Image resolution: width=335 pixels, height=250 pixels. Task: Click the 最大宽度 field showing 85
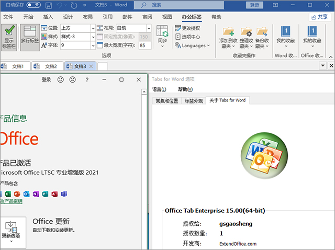pyautogui.click(x=145, y=46)
